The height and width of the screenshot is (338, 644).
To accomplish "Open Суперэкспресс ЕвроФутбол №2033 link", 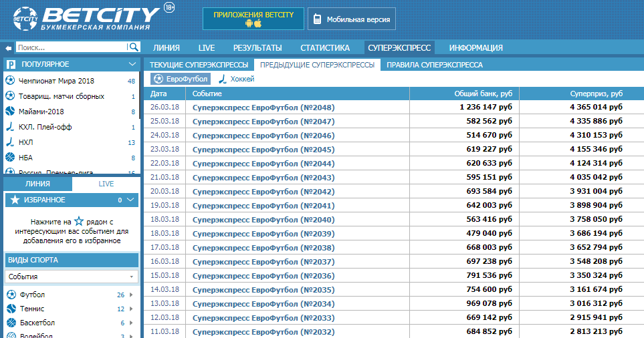I will (x=263, y=318).
